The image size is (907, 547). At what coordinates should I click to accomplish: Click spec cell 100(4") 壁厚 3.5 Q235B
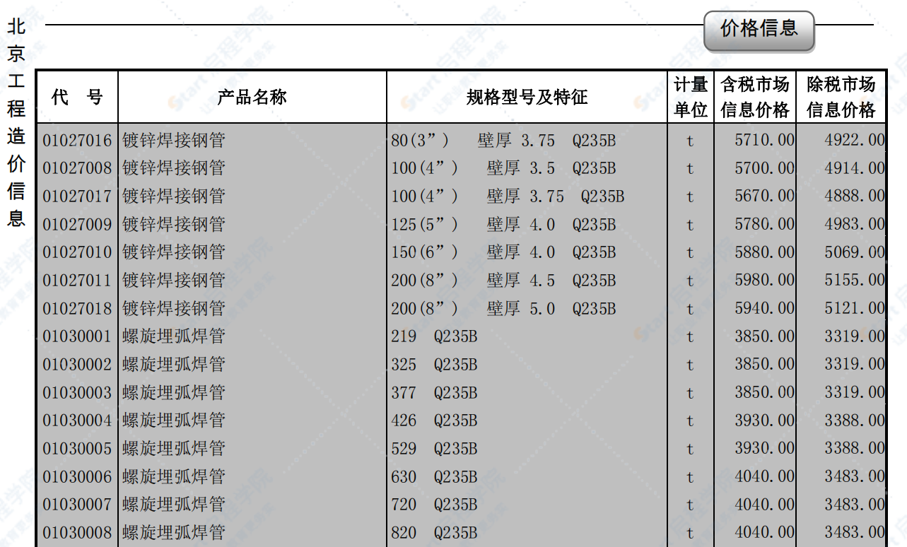(x=503, y=168)
